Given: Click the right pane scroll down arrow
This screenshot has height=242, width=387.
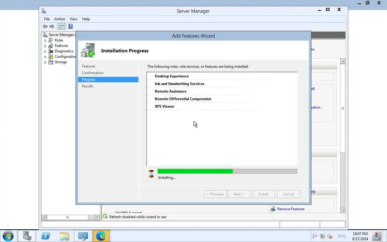Looking at the screenshot, I should [343, 210].
